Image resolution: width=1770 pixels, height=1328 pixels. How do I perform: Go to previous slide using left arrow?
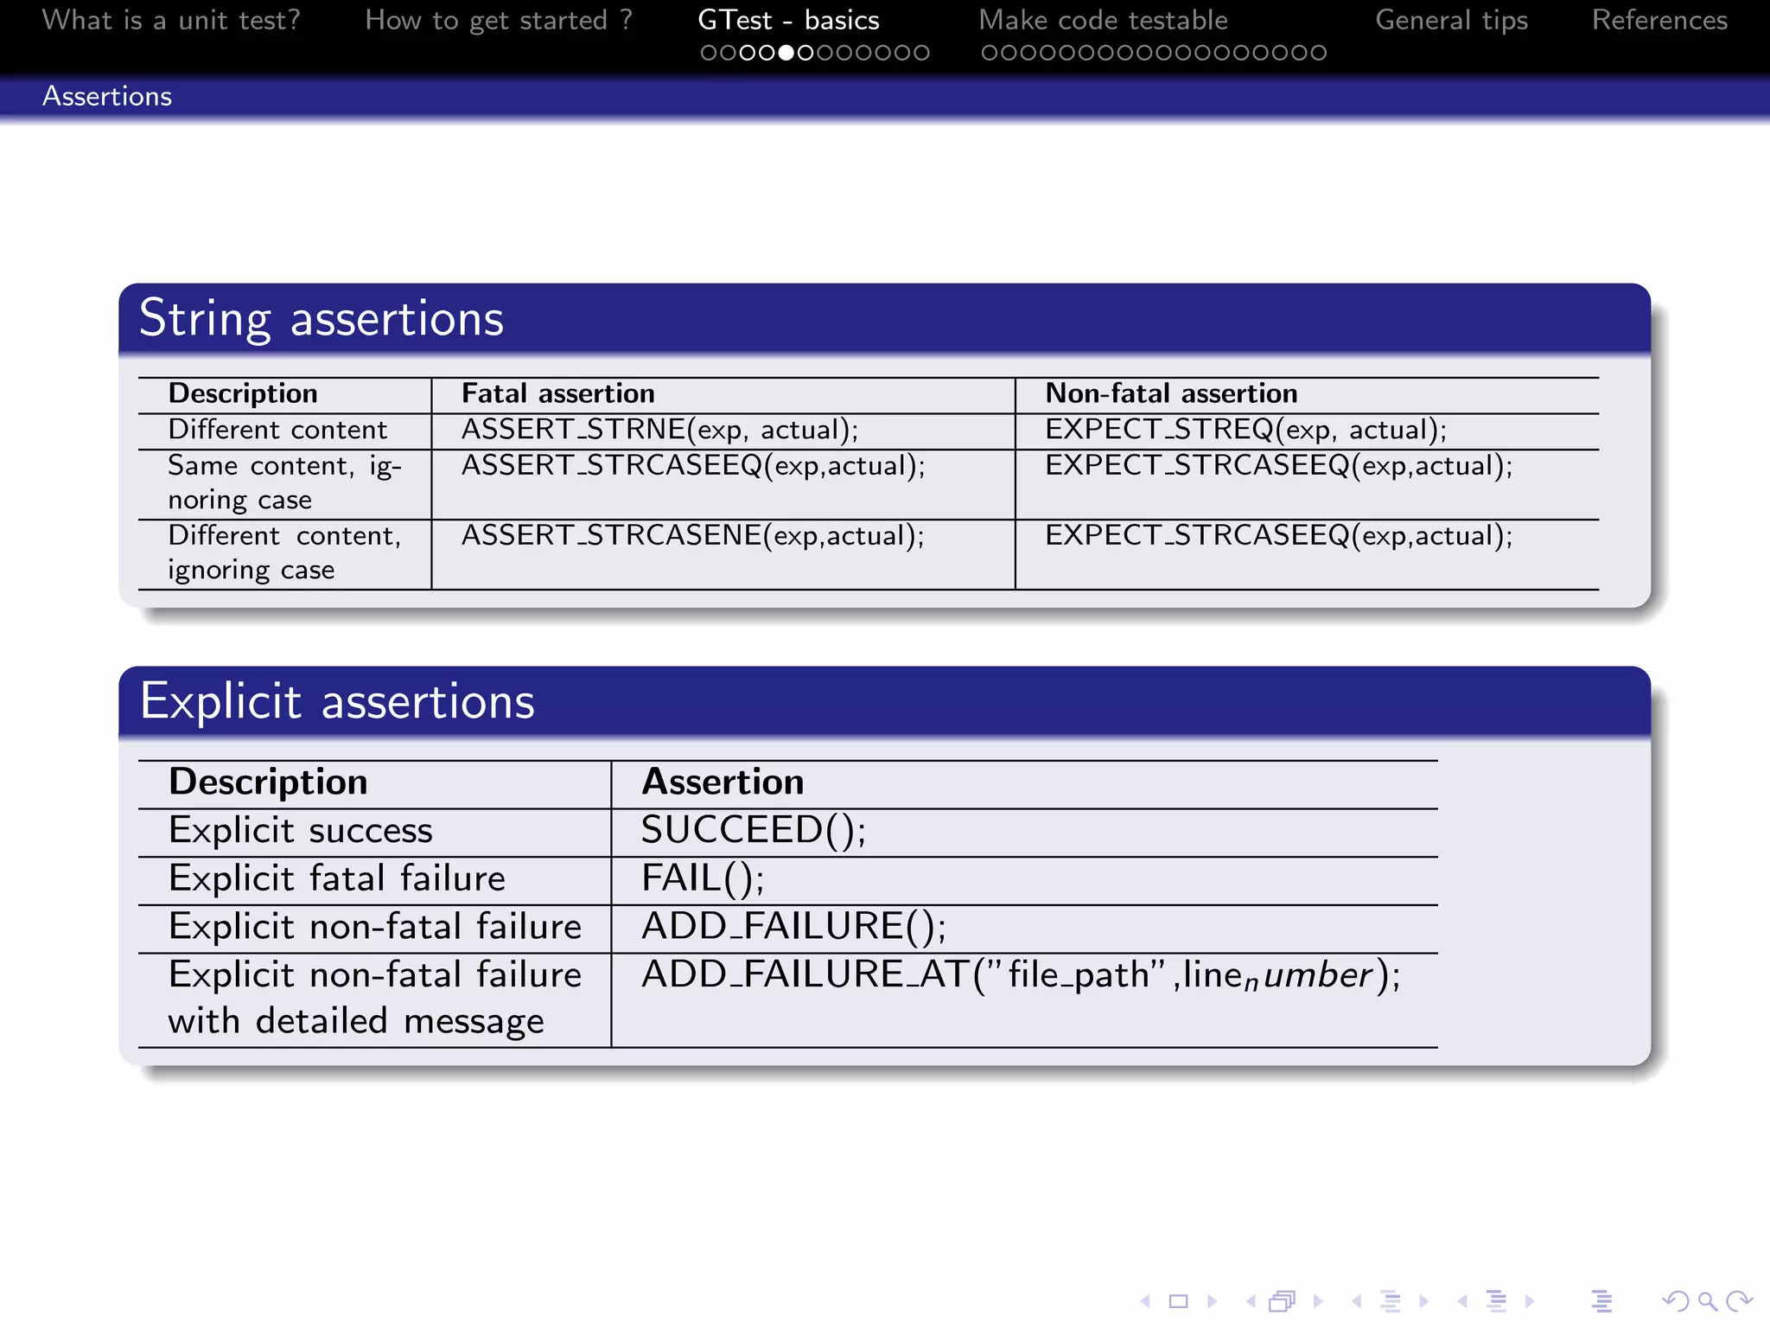(x=1145, y=1301)
